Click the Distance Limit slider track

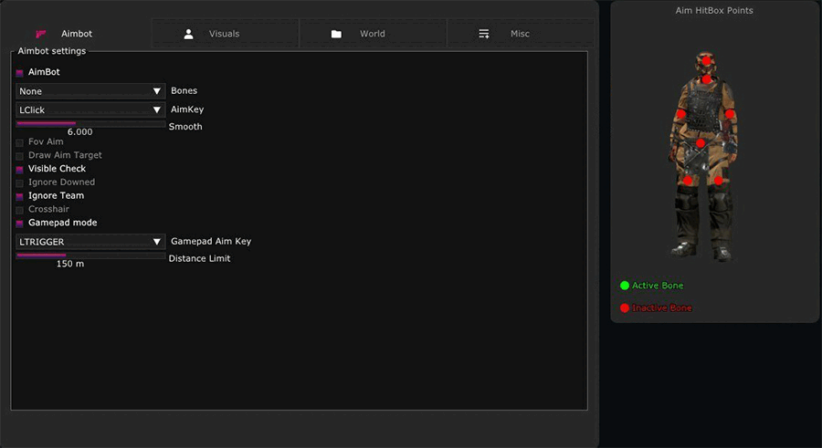[90, 255]
